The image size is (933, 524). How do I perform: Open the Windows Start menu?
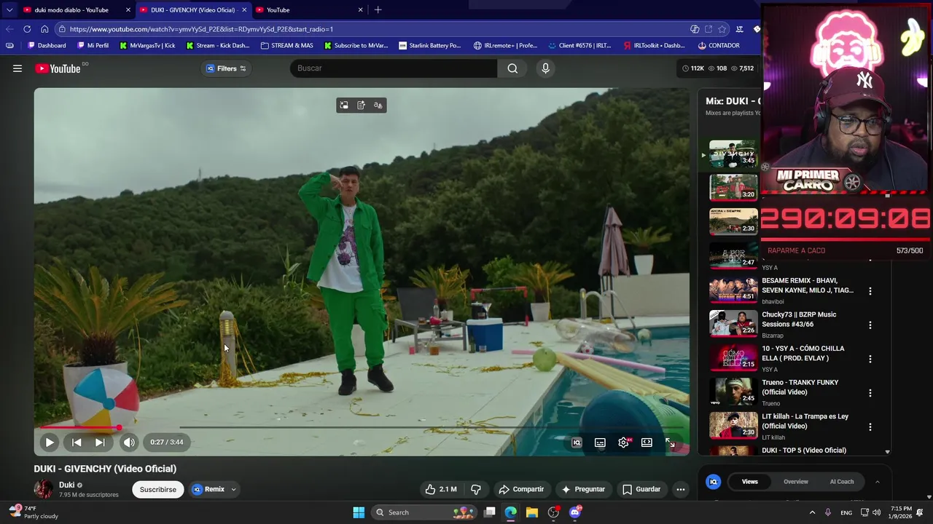(359, 512)
